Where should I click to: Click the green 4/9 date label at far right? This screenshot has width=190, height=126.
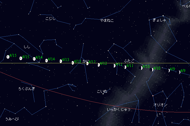point(183,71)
